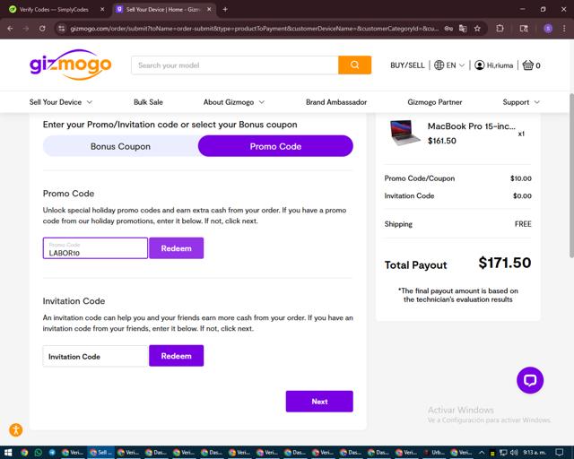Screen dimensions: 574x459
Task: Open the EN language dropdown arrow
Action: tap(462, 65)
